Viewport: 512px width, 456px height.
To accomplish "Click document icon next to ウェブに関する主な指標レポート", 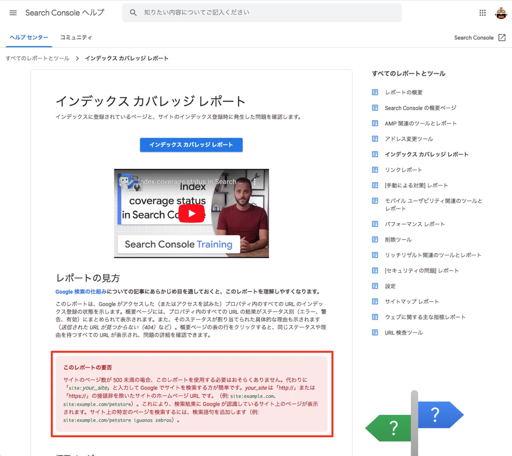I will point(375,317).
